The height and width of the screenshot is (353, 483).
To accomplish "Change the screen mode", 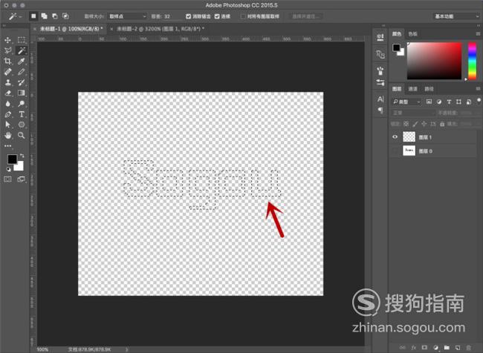I will (x=22, y=179).
